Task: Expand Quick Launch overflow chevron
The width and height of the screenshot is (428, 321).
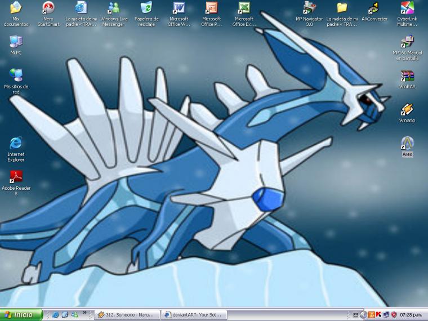Action: pos(84,313)
